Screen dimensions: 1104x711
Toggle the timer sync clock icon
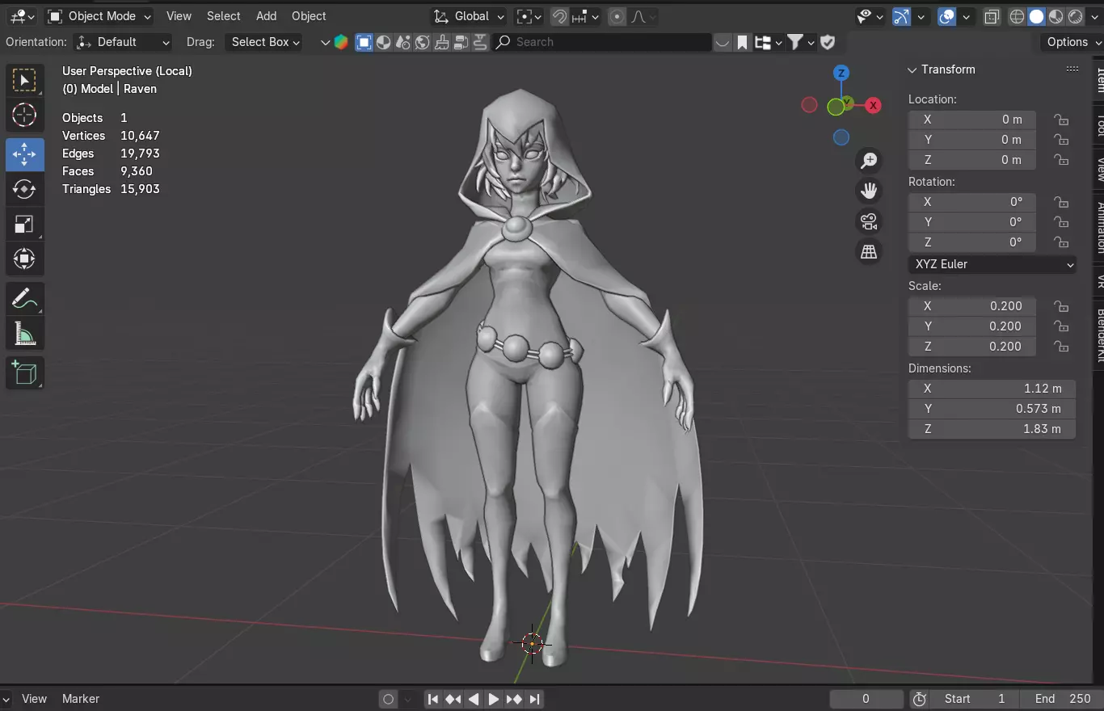point(919,699)
